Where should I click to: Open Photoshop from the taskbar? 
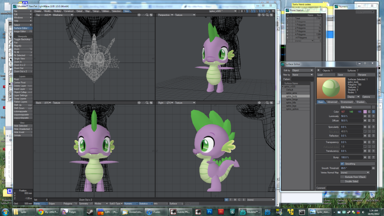click(x=209, y=212)
